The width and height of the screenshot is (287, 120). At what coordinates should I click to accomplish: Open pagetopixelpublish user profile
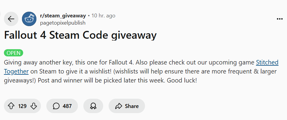coord(63,22)
